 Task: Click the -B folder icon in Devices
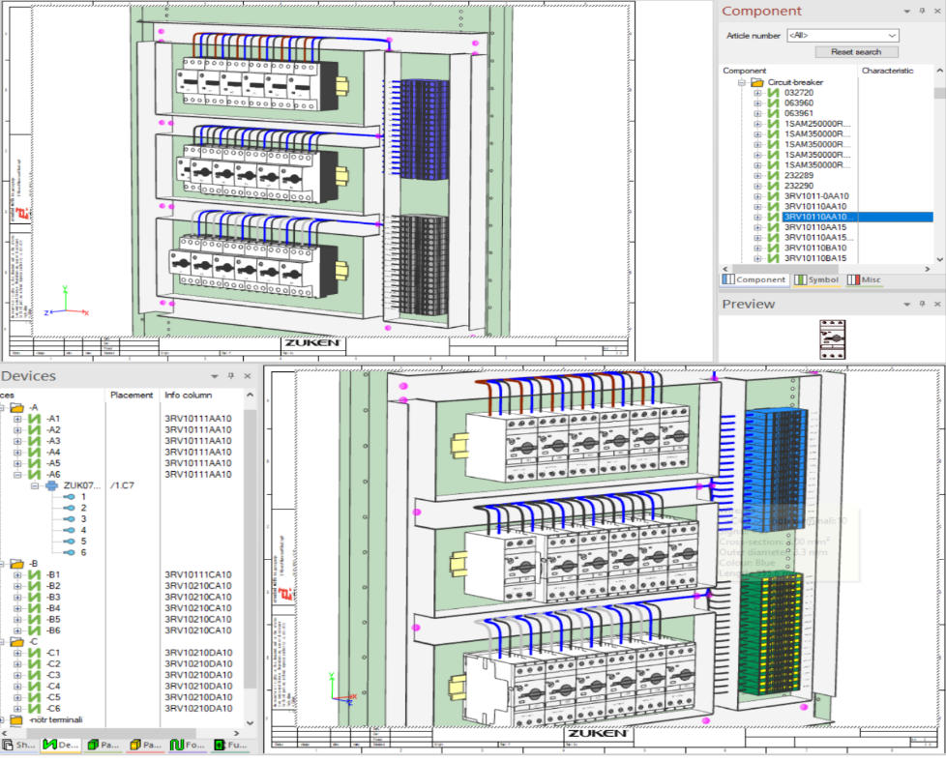click(16, 564)
